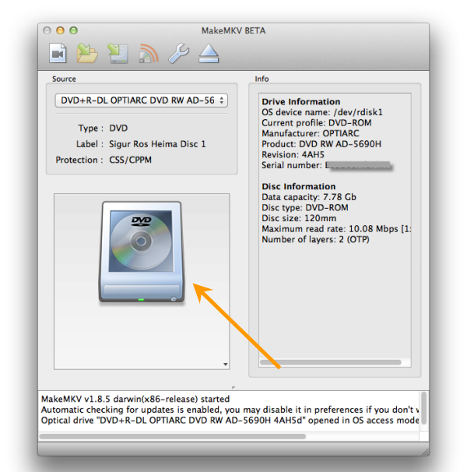467x472 pixels.
Task: Click 'Disc type: DVD-ROM' line
Action: tap(305, 208)
